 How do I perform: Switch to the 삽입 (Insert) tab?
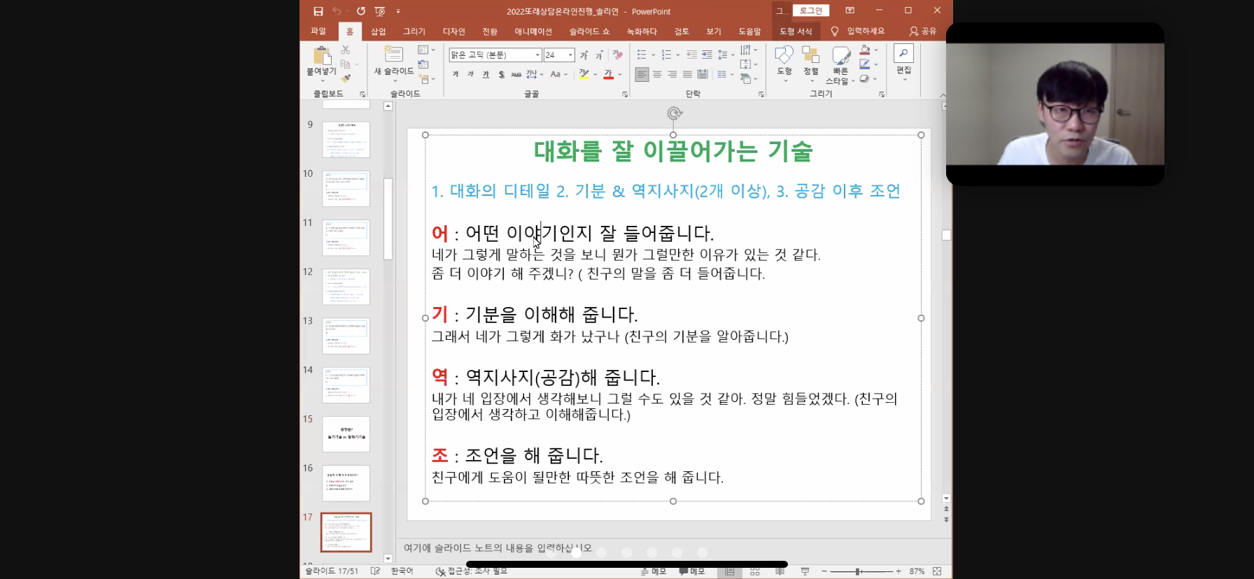[378, 31]
